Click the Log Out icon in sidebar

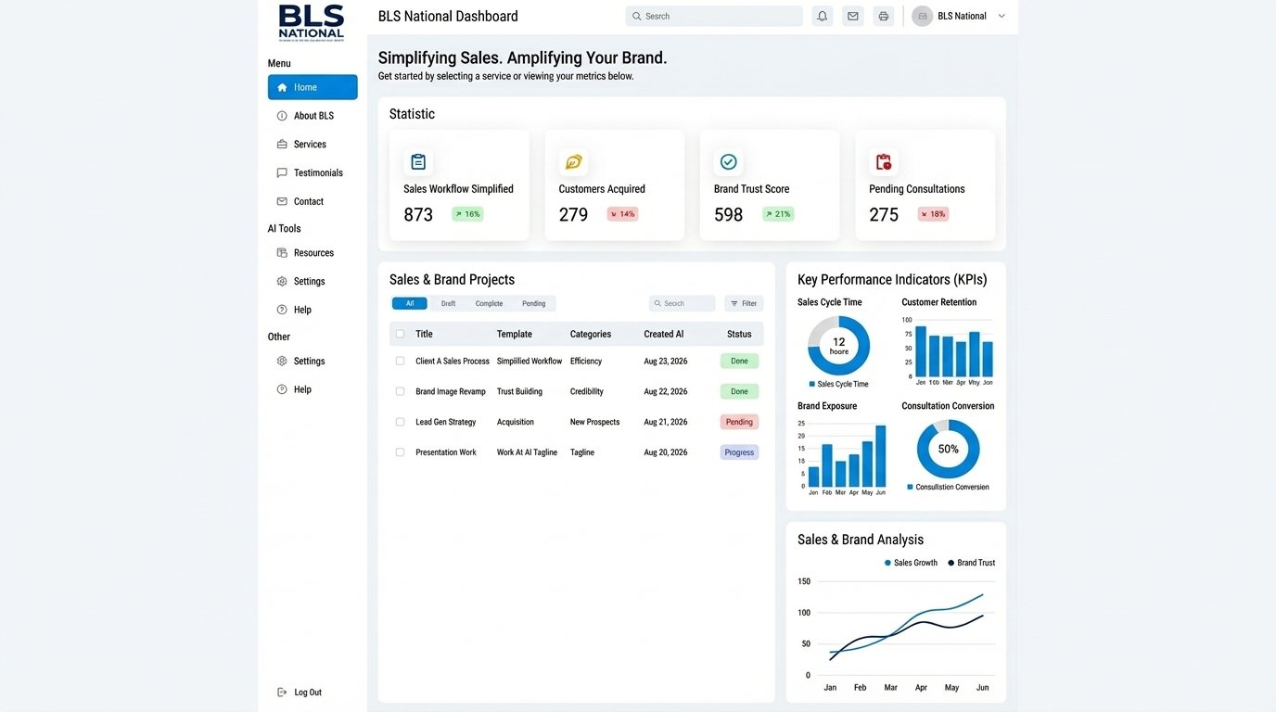[x=282, y=693]
